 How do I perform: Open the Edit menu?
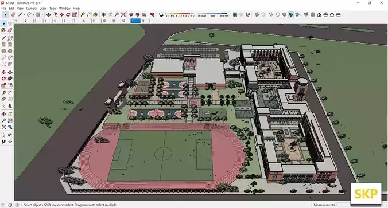(x=11, y=9)
